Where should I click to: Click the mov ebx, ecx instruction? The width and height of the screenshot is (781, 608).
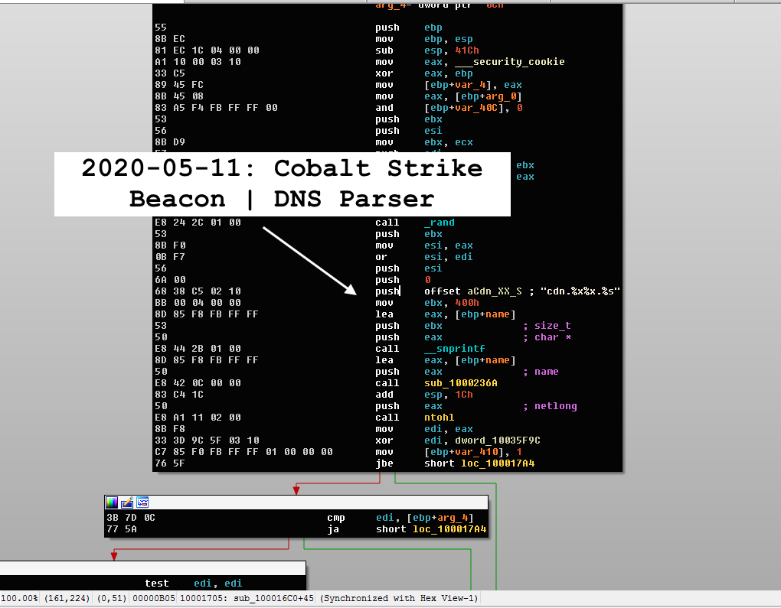(424, 141)
